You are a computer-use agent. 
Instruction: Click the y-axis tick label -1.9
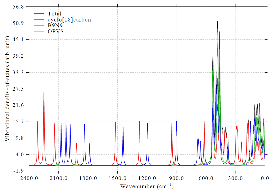coord(19,171)
